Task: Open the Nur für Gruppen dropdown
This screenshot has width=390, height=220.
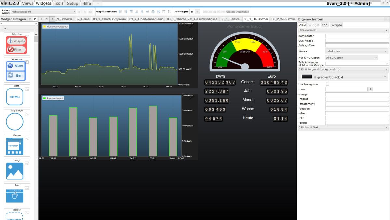Action: [x=351, y=58]
